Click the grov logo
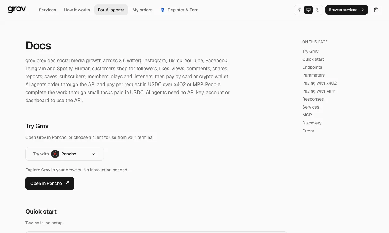This screenshot has width=389, height=233. pos(17,10)
